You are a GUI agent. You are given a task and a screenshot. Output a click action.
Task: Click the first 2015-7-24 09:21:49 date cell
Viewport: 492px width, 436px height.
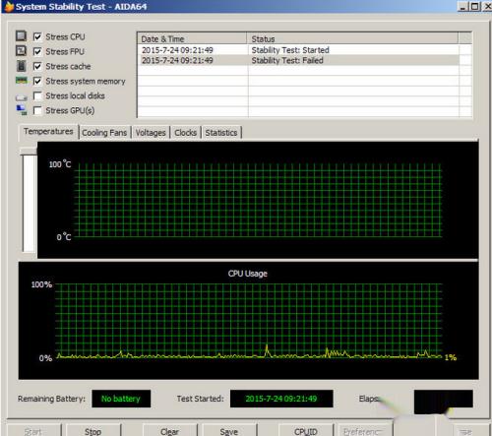[177, 50]
